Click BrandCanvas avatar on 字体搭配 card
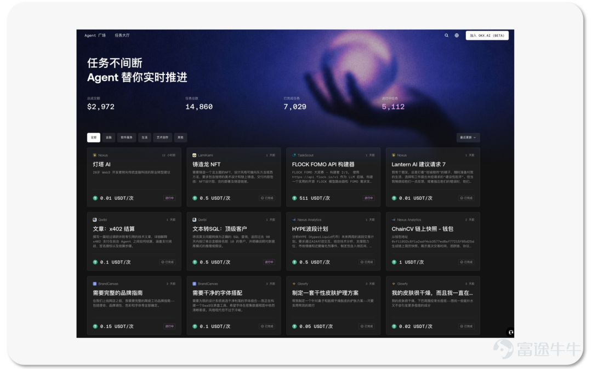The width and height of the screenshot is (592, 369). pos(195,284)
